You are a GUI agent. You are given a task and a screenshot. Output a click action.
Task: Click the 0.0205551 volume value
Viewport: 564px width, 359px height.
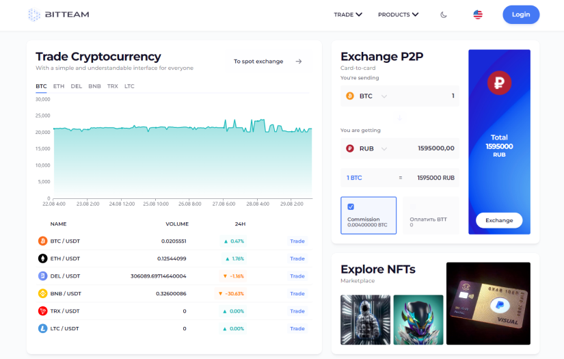pyautogui.click(x=174, y=241)
